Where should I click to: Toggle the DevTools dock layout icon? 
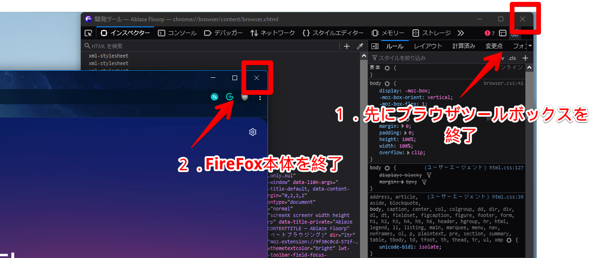[503, 33]
